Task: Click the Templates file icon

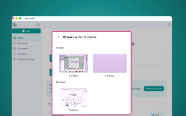Action: pyautogui.click(x=15, y=54)
